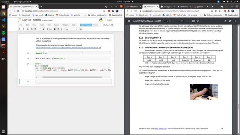Rotate the PDF counterclockwise
Viewport: 240px width, 135px height.
click(x=198, y=21)
